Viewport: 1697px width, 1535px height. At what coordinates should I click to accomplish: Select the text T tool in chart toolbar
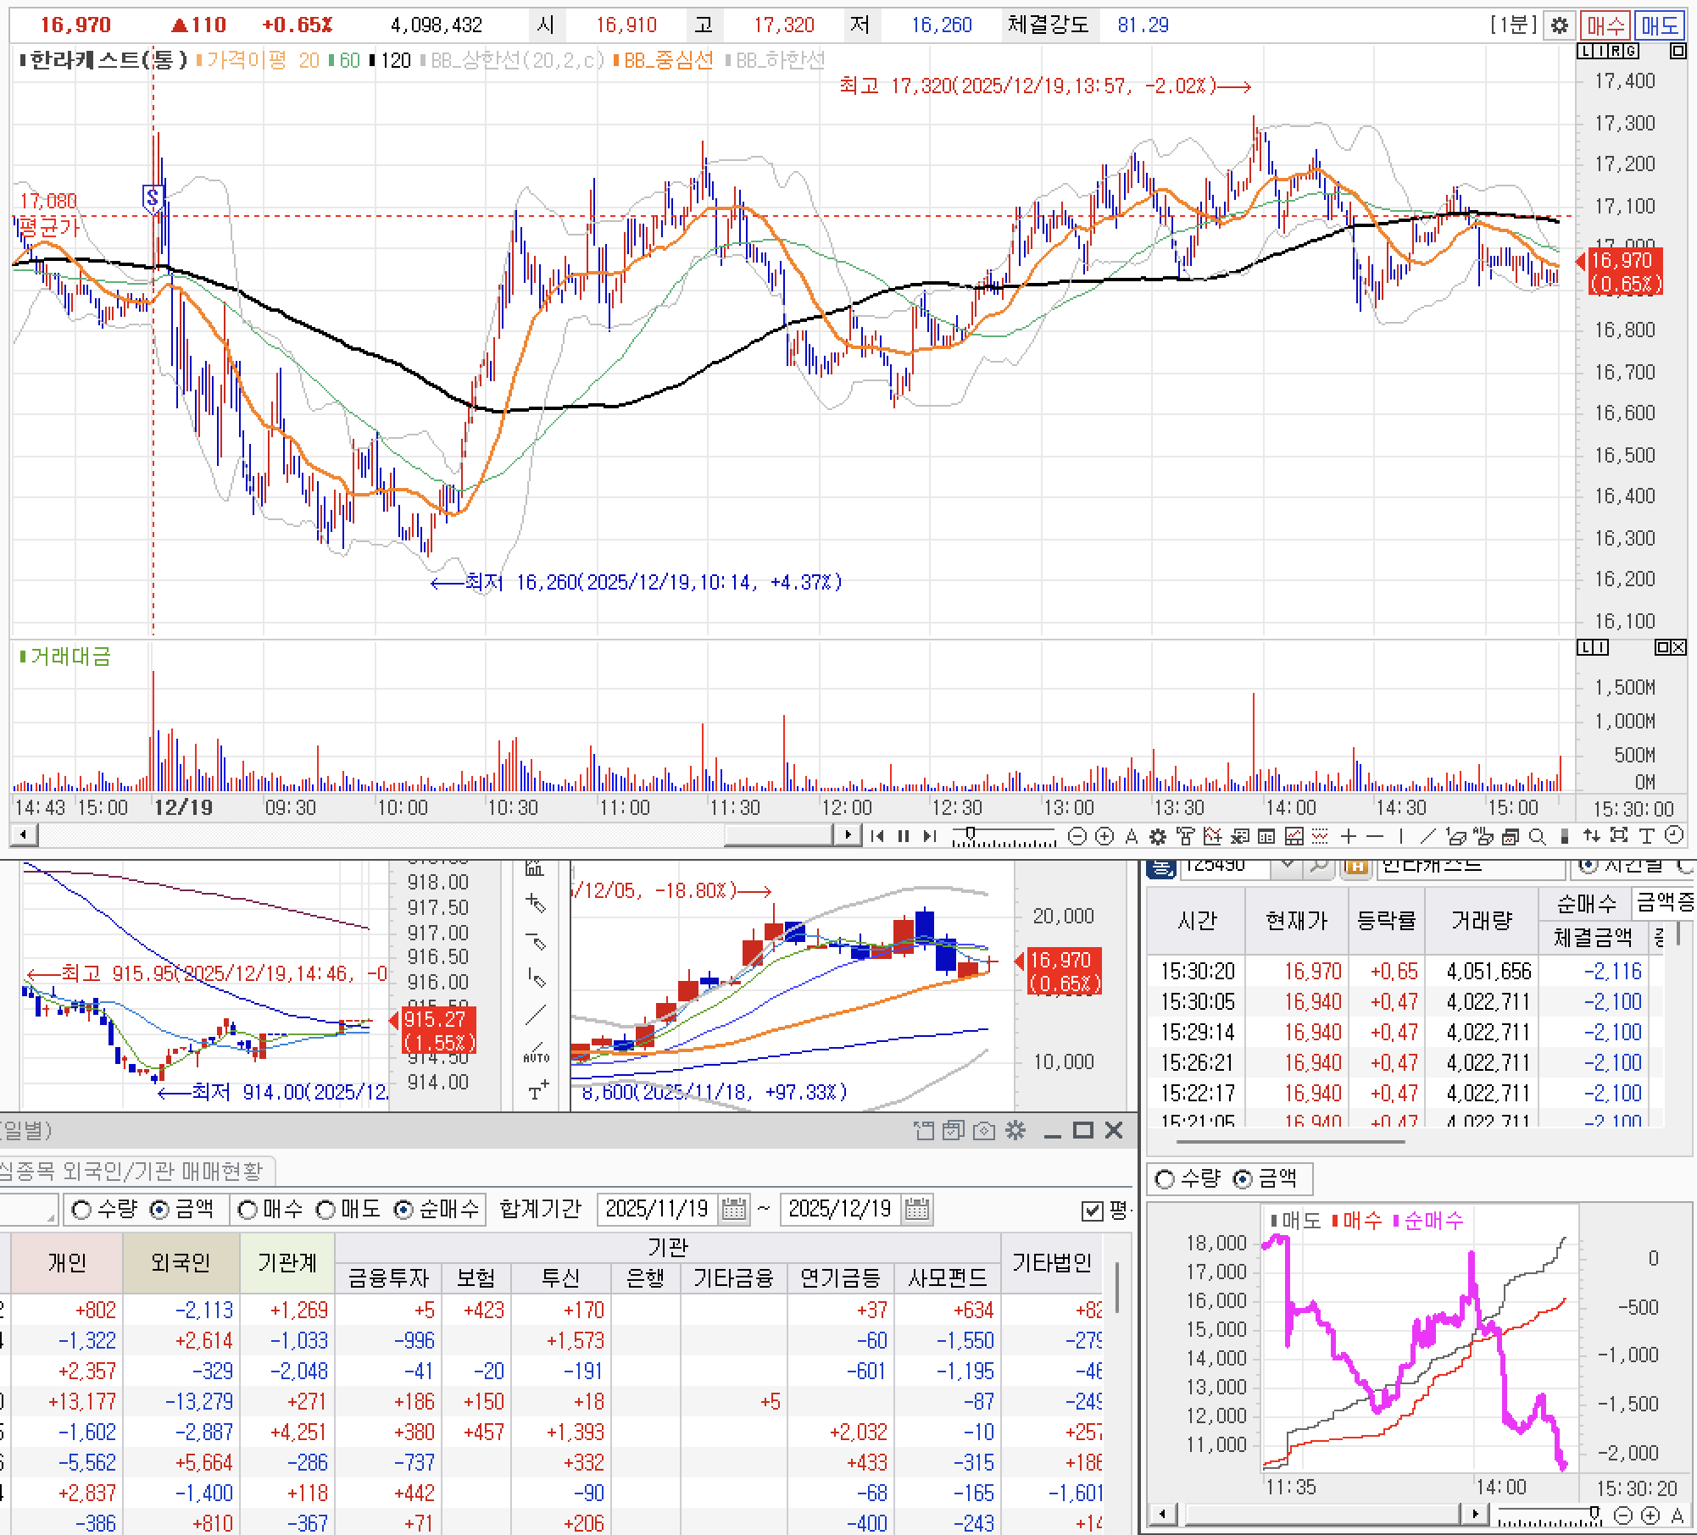point(1646,836)
